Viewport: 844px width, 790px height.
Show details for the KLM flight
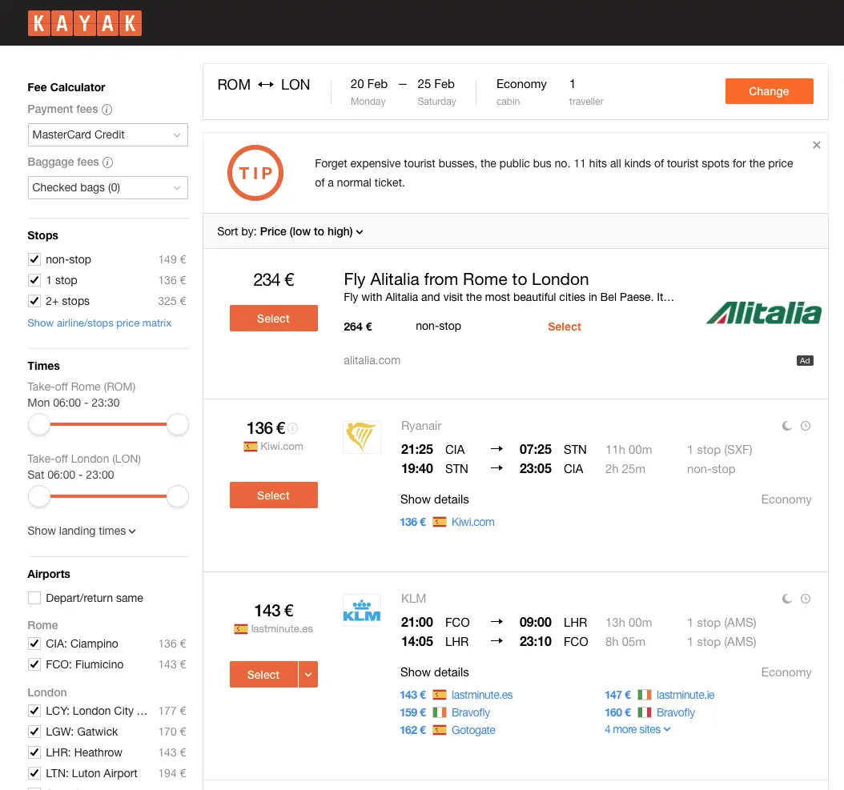(x=434, y=672)
